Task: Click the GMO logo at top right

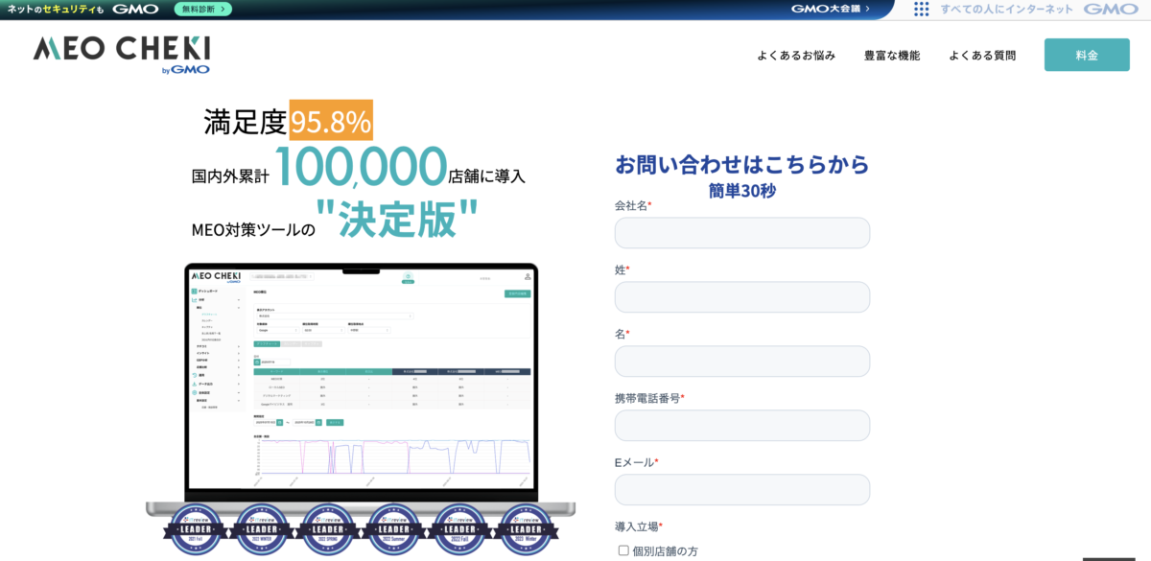Action: [1111, 9]
